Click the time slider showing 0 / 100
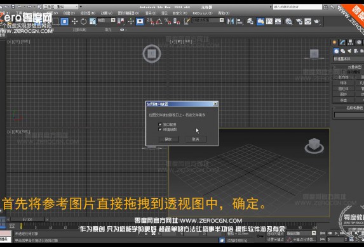 [x=27, y=219]
